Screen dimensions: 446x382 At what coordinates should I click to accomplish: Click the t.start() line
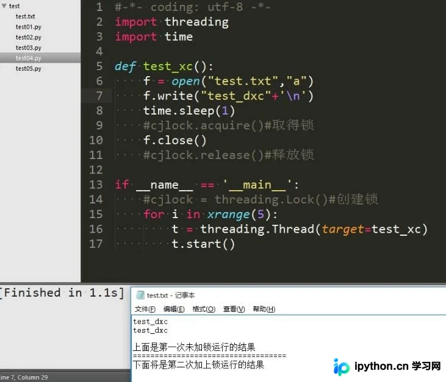click(x=203, y=244)
